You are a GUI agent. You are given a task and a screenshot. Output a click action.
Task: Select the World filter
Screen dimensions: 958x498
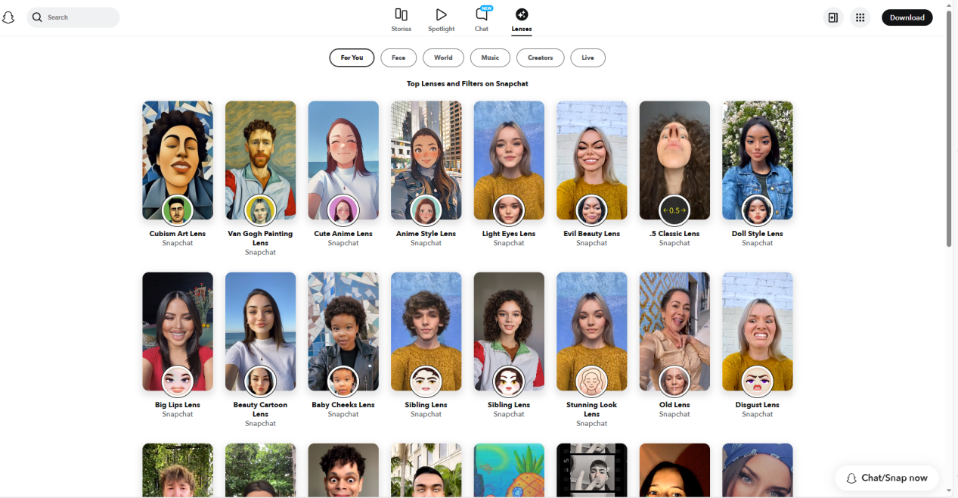(x=443, y=58)
